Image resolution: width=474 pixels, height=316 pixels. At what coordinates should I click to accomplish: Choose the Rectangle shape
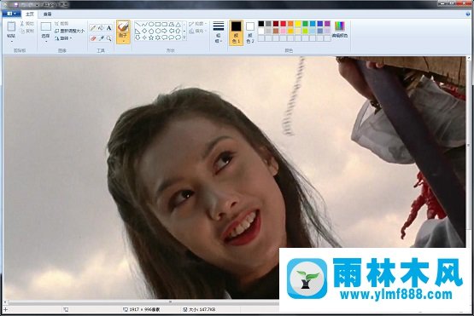point(158,24)
